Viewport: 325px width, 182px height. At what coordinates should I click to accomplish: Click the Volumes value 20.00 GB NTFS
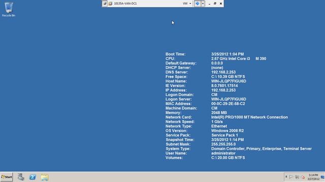tap(228, 158)
